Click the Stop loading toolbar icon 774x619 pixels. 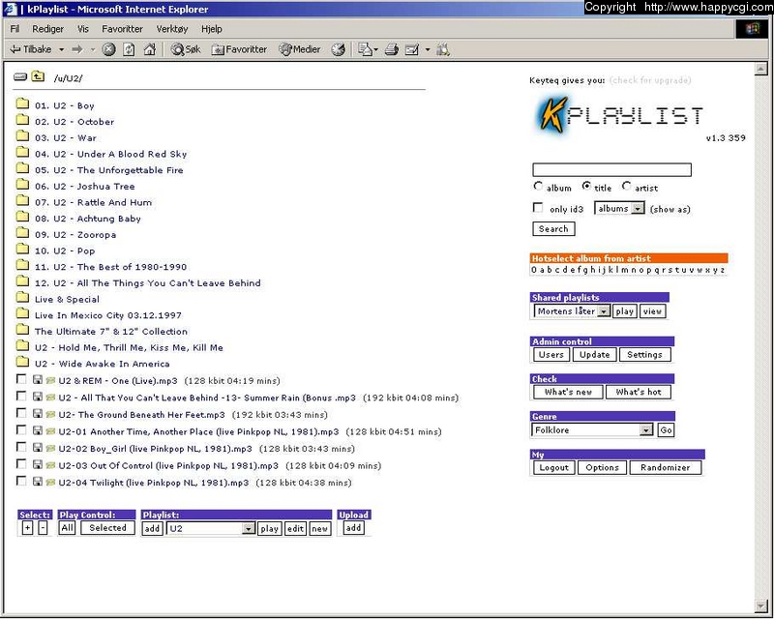(108, 49)
